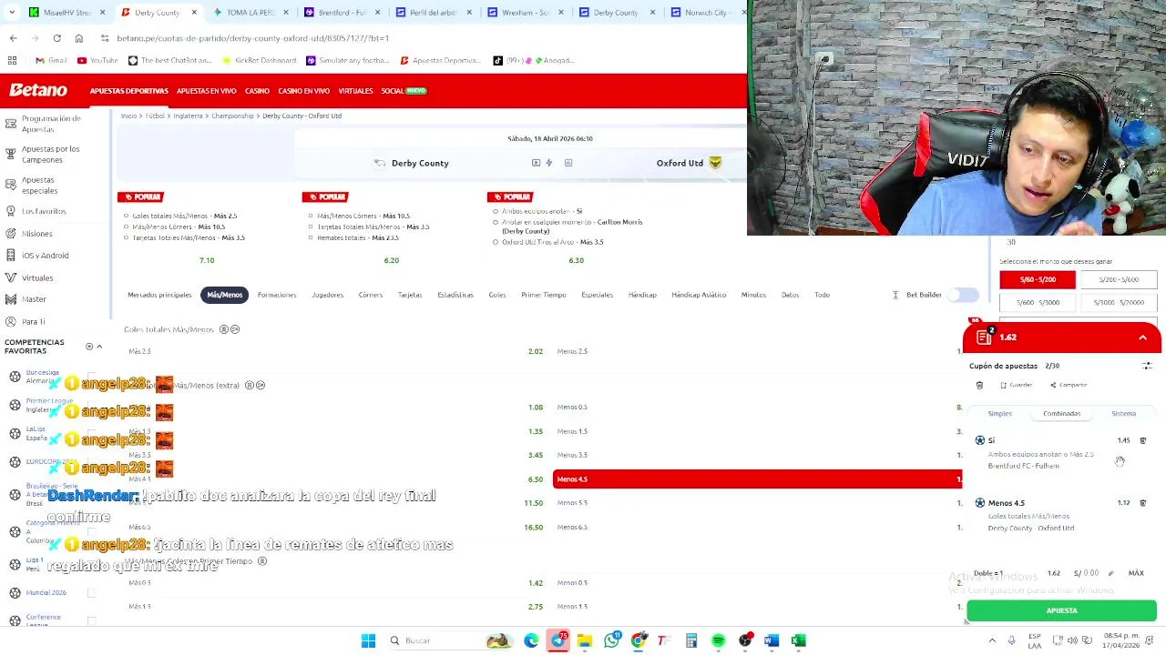Delete the entire bet slip with trash icon
The width and height of the screenshot is (1166, 655).
[979, 385]
